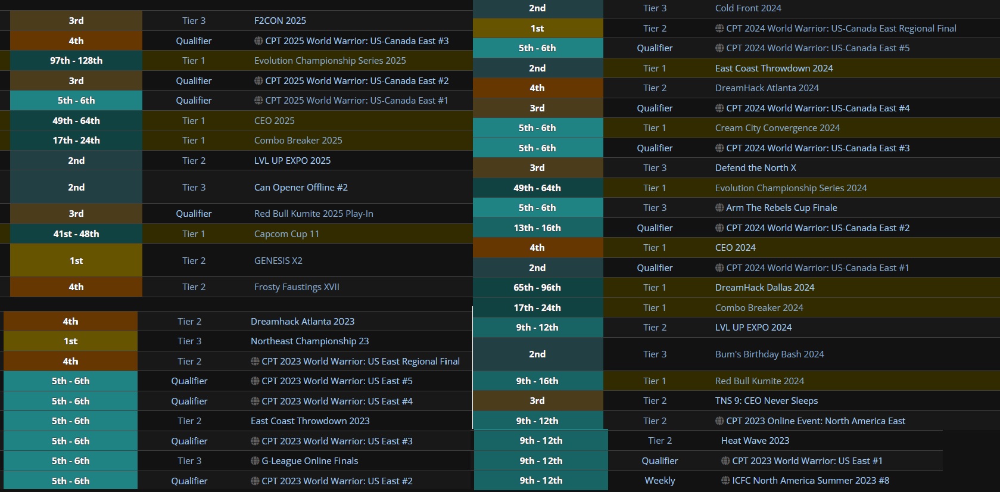Click the globe icon next to CPT 2023 US East Regional Final
This screenshot has height=492, width=1000.
[x=255, y=362]
